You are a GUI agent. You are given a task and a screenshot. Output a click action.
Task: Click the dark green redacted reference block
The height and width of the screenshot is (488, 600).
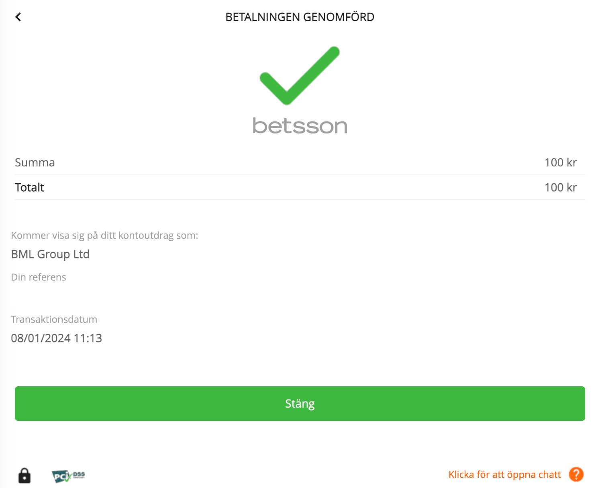point(95,296)
